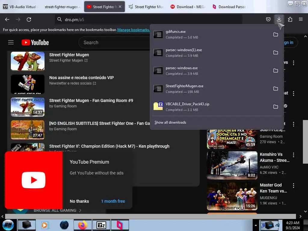Click Street Fighter Mugen - Fan Gaming Room #9 title
308x231 pixels.
coord(91,100)
